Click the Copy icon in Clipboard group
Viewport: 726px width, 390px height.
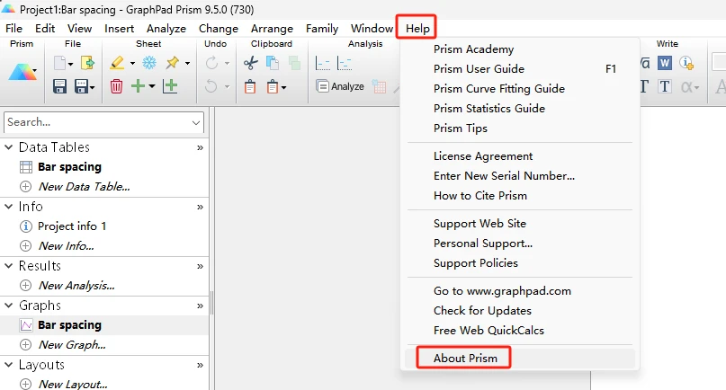[273, 63]
